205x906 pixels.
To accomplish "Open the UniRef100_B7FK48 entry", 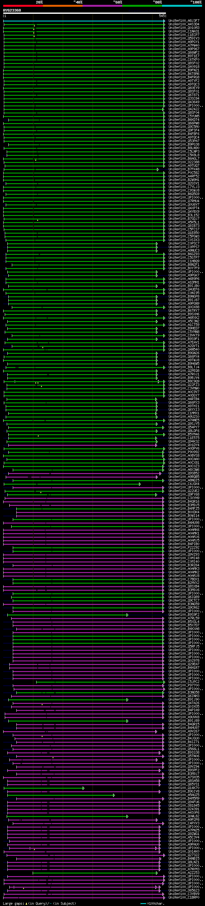I will click(184, 169).
